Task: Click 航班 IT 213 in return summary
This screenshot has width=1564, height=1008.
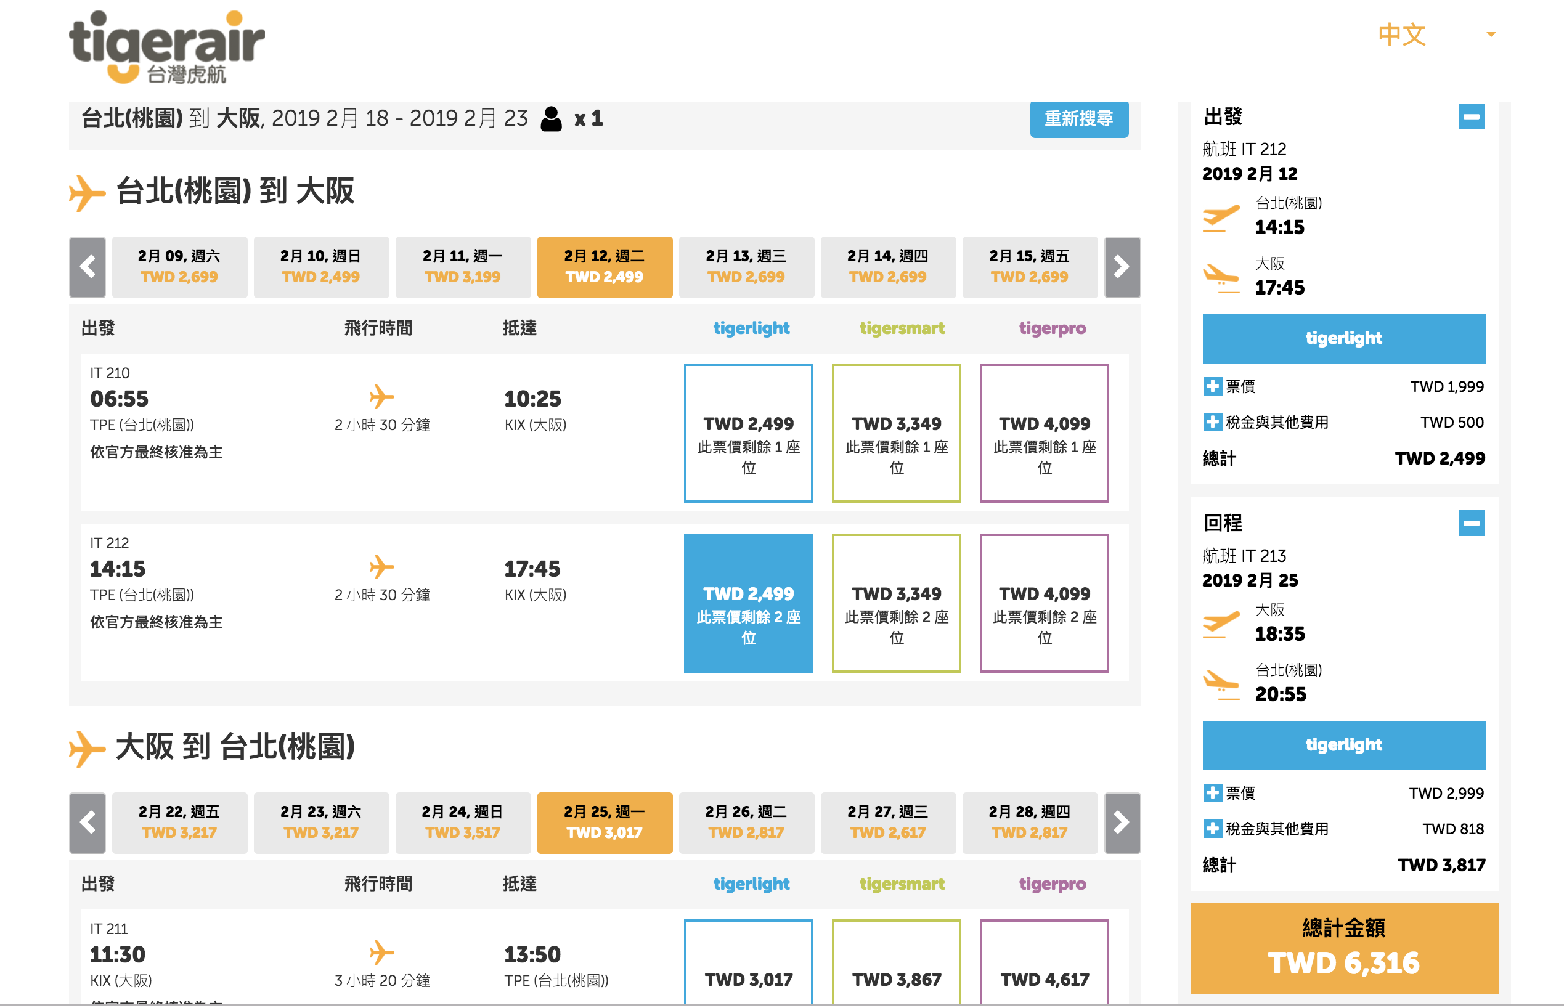Action: [1244, 556]
